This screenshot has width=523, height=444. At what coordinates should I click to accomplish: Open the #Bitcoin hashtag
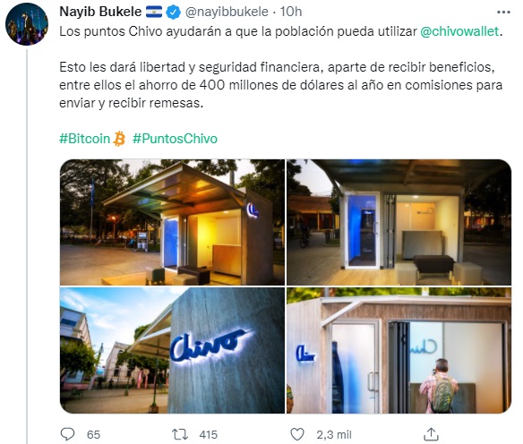click(x=85, y=139)
